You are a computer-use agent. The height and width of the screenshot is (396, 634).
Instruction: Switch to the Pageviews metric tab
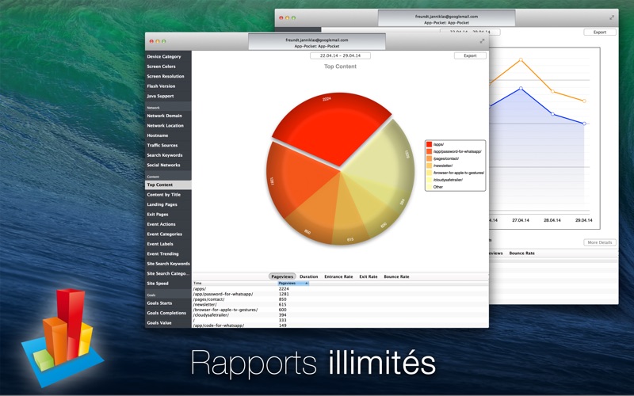coord(282,276)
